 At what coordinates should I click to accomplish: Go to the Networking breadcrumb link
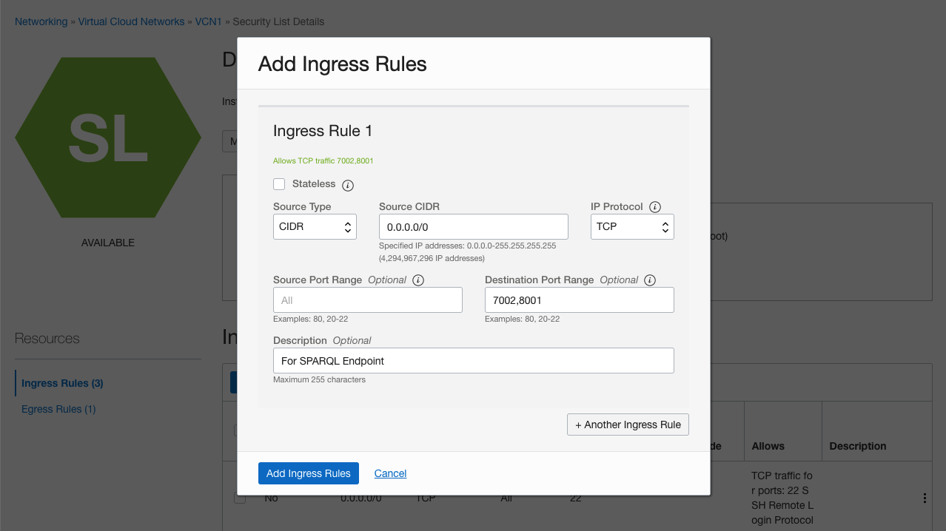tap(41, 21)
